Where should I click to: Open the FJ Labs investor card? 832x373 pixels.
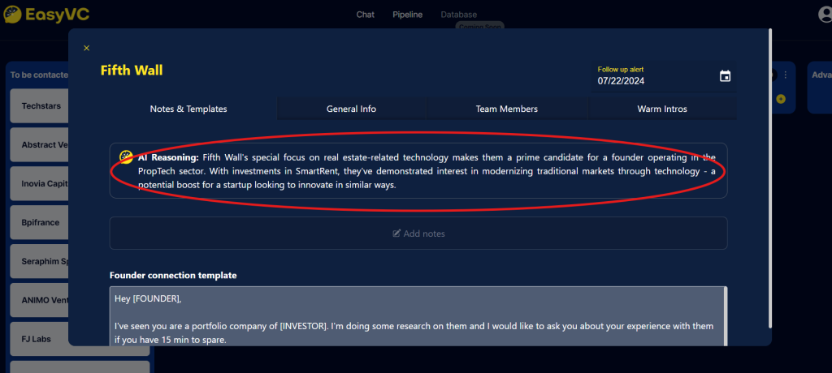point(37,339)
